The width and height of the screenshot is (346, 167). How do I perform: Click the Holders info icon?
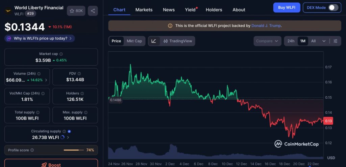click(82, 93)
